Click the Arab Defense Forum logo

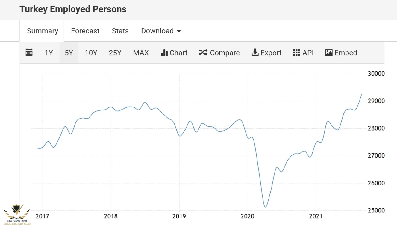(x=17, y=214)
